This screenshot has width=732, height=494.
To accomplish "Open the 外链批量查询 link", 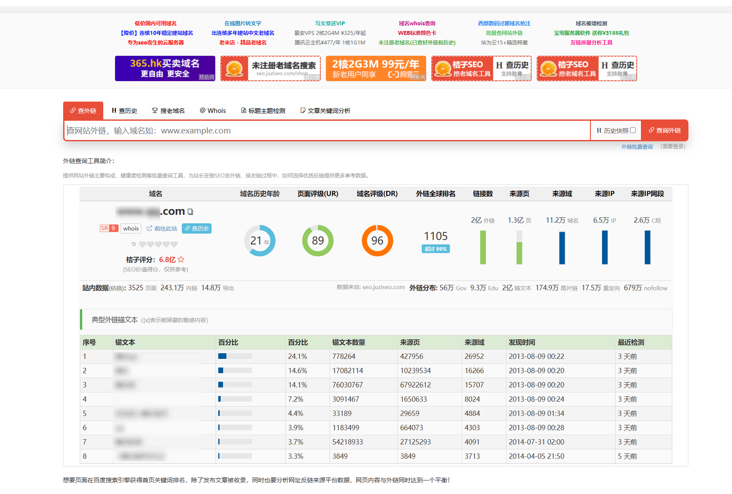I will pyautogui.click(x=637, y=147).
